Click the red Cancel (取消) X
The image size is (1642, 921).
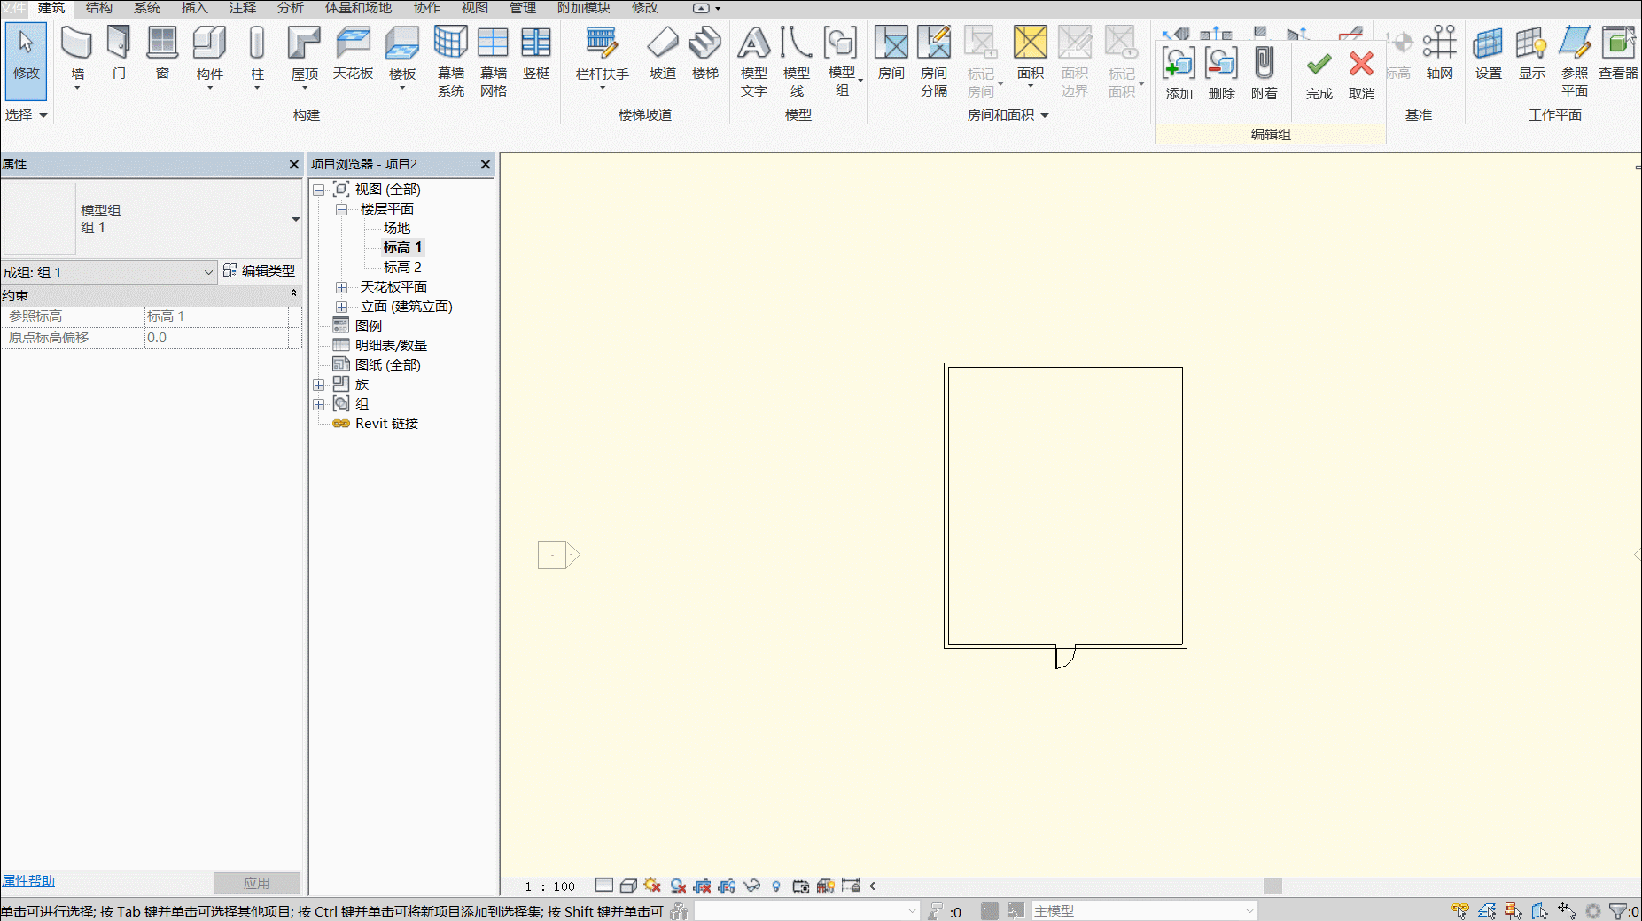1361,73
